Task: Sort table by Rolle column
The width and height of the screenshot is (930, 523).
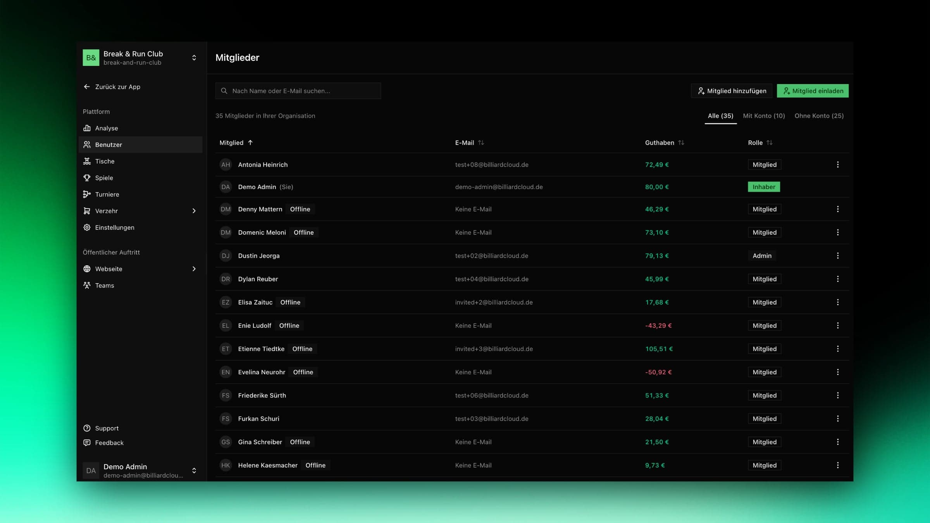Action: (760, 143)
